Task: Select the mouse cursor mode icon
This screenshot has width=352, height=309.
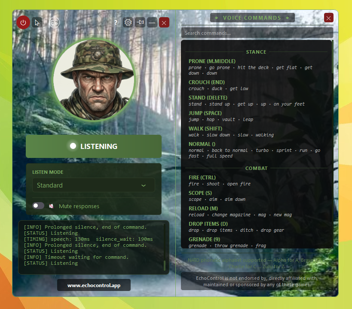Action: [x=37, y=22]
